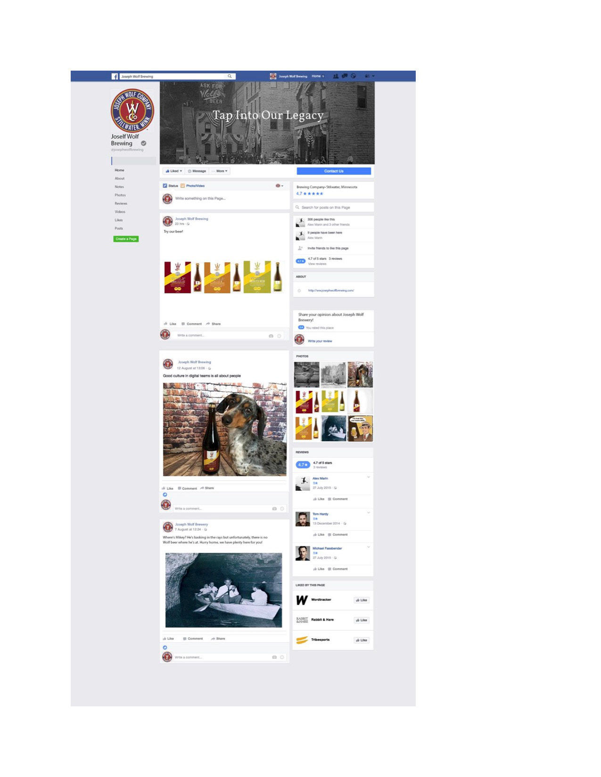Select Photos in the left sidebar

click(120, 195)
